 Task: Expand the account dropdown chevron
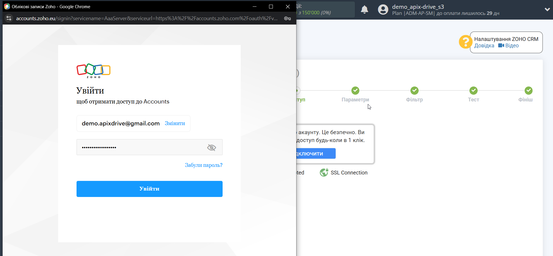point(547,9)
